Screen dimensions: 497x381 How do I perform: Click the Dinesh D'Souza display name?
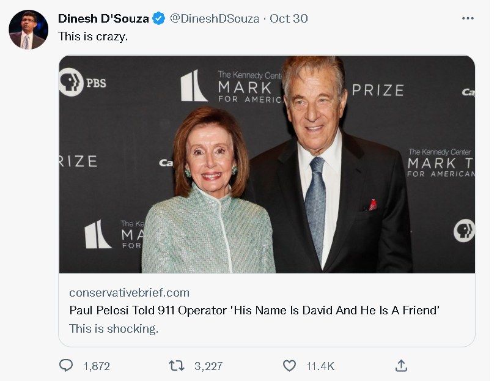[103, 19]
